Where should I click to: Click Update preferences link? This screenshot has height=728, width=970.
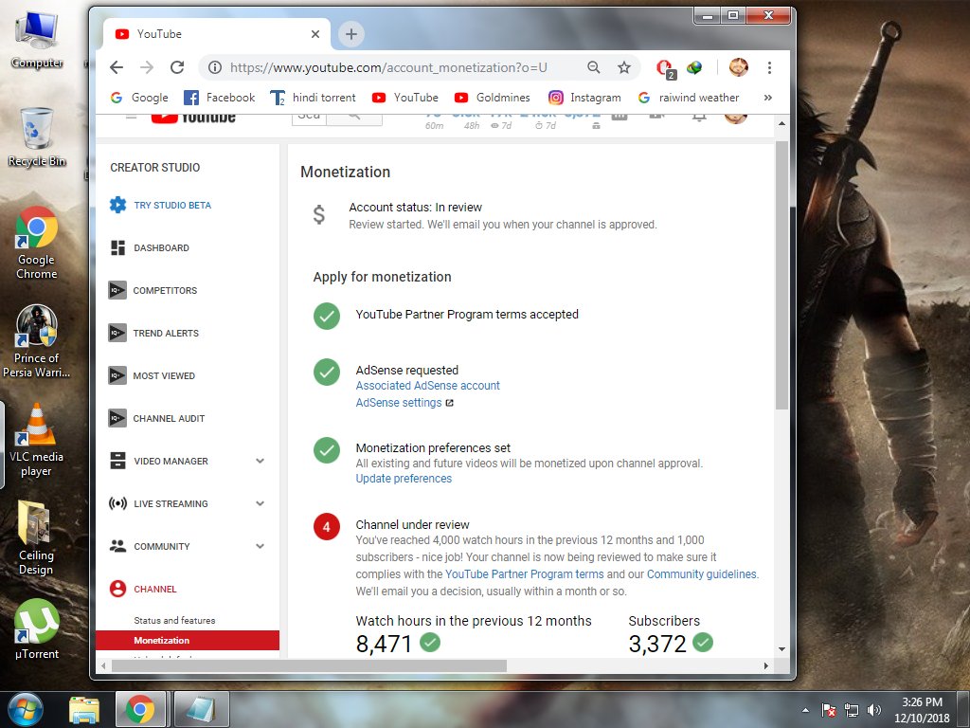(404, 479)
